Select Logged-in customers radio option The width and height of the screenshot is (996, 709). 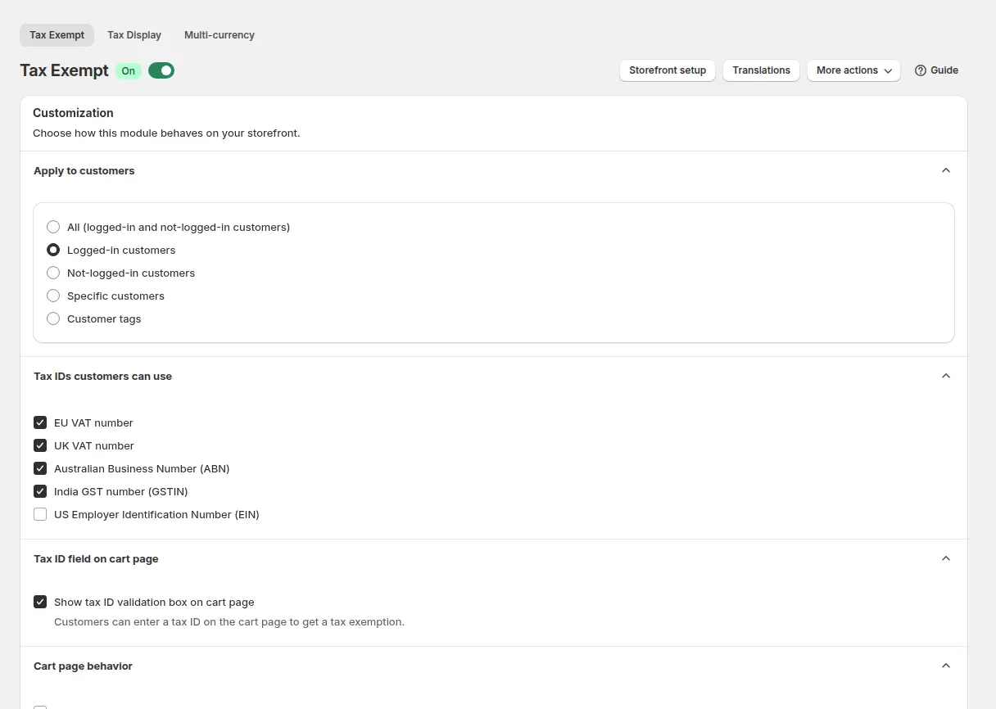click(53, 250)
